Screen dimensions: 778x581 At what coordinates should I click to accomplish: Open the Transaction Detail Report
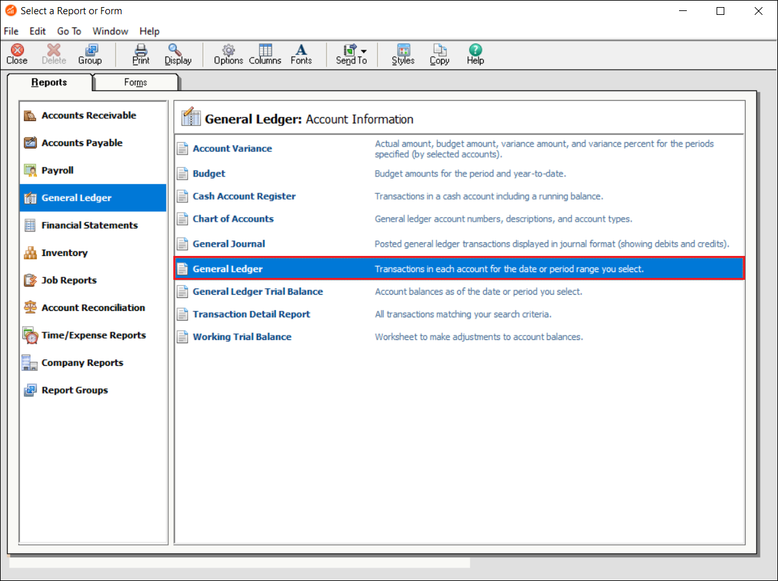tap(251, 315)
